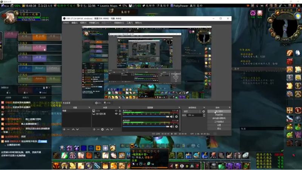Viewport: 302px width, 170px height.
Task: Mute the desktop audio channel
Action: click(172, 127)
